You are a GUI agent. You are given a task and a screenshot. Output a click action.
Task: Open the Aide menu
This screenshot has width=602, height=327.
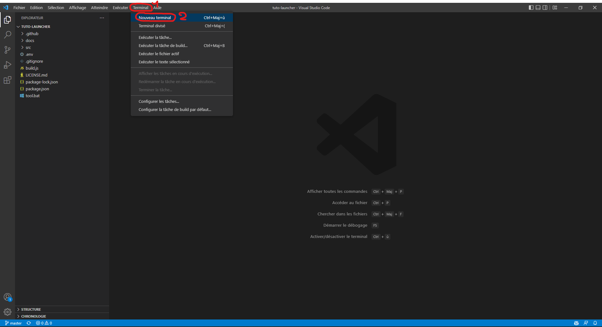click(157, 8)
